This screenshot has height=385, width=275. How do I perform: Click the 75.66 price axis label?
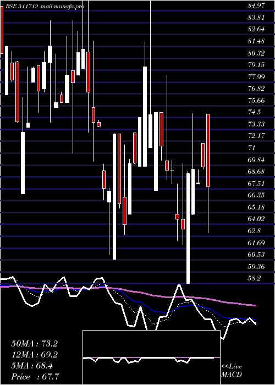point(256,101)
